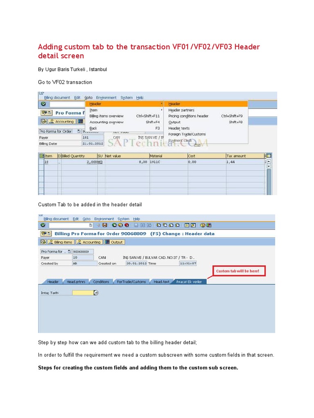
Task: Switch to ForTrade/Customs tab
Action: point(131,282)
